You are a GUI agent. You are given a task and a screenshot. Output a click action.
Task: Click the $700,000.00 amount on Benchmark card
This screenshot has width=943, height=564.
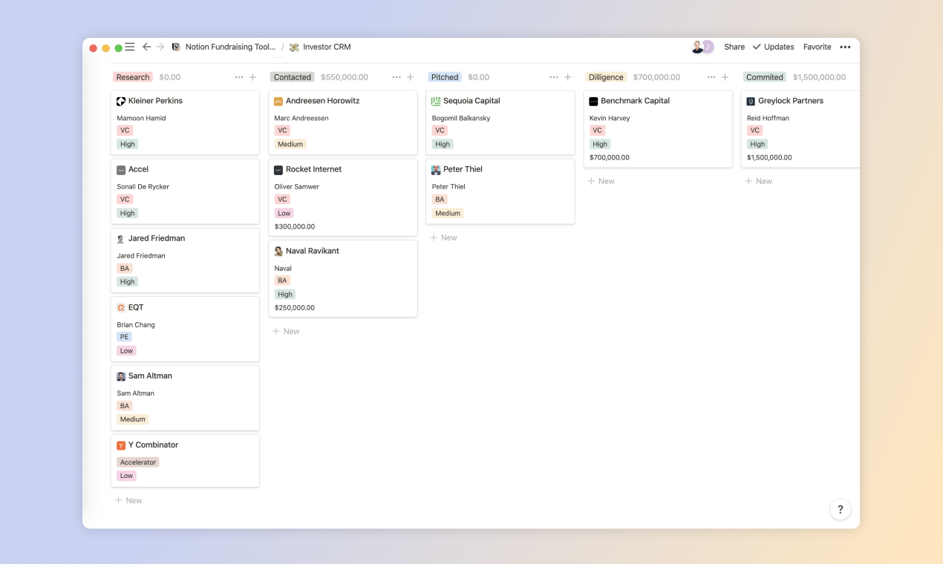point(610,158)
